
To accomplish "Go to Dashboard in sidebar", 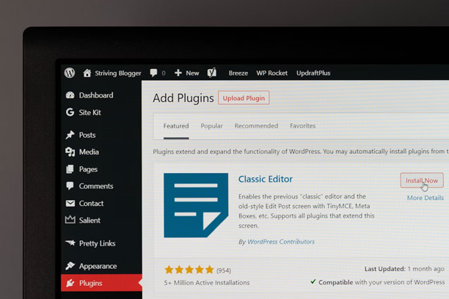I will (96, 95).
